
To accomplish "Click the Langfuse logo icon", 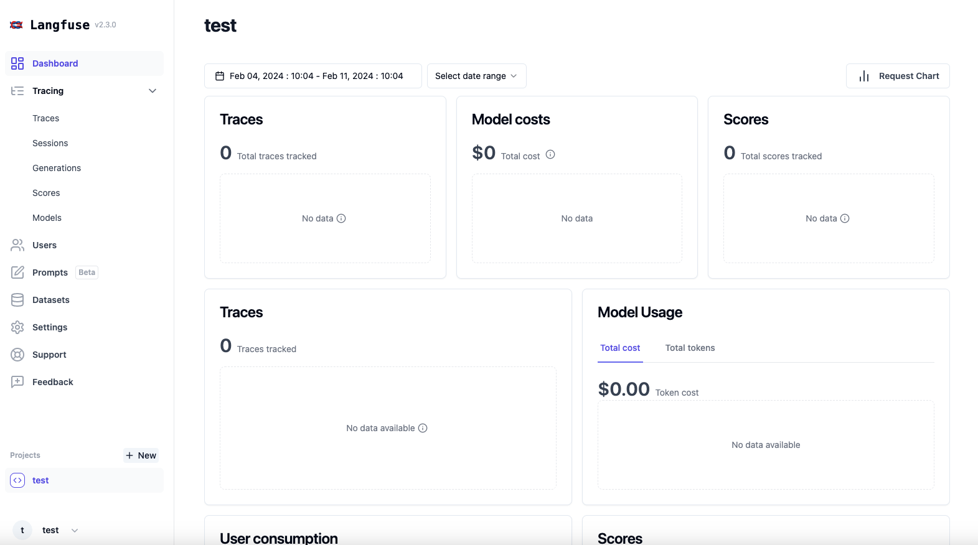I will coord(17,25).
